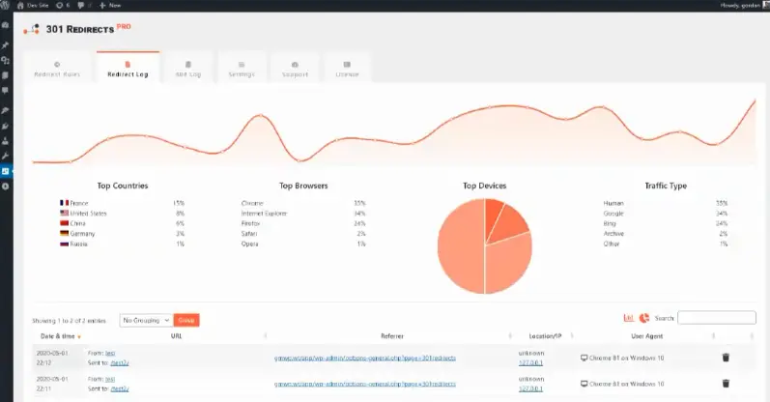This screenshot has height=402, width=770.
Task: Sort the log by Referer column header
Action: (391, 335)
